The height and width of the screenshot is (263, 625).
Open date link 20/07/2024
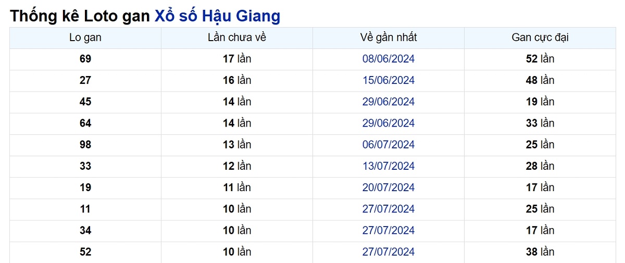[x=389, y=187]
